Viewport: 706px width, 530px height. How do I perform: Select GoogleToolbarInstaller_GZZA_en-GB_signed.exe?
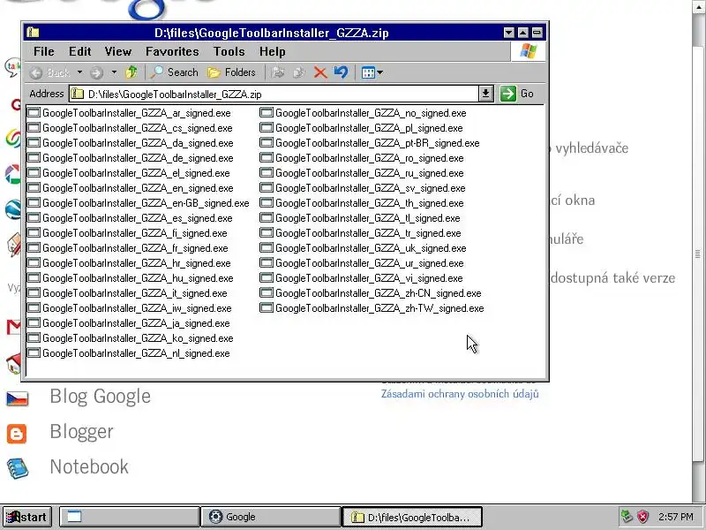(139, 203)
